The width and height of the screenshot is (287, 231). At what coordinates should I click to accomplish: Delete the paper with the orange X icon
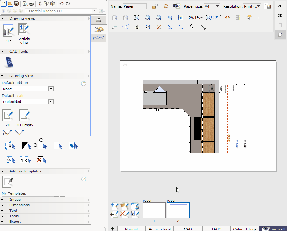pos(125,214)
